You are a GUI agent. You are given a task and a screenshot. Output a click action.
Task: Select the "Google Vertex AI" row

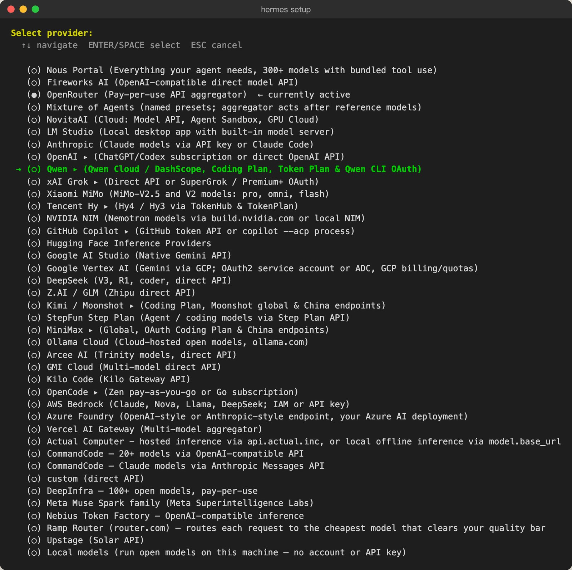click(252, 268)
